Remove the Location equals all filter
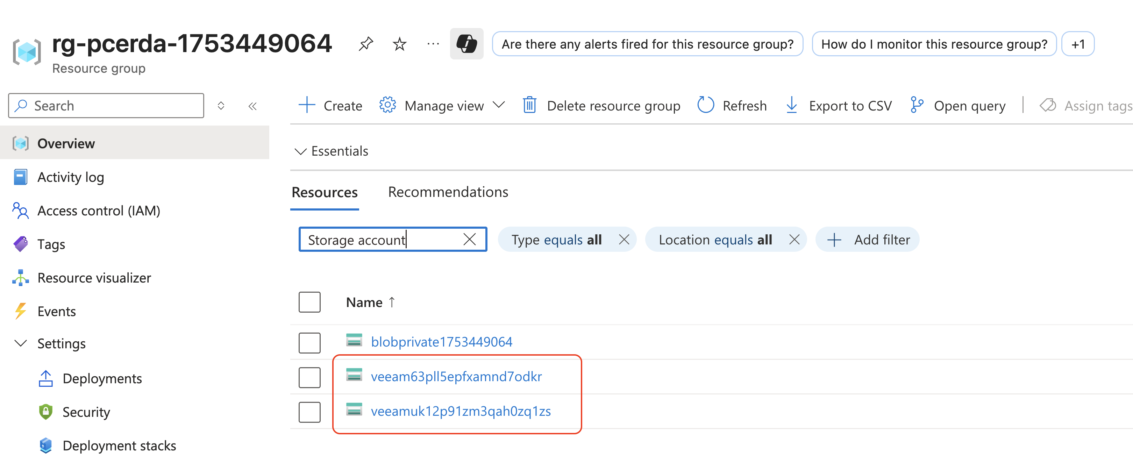 pos(794,239)
